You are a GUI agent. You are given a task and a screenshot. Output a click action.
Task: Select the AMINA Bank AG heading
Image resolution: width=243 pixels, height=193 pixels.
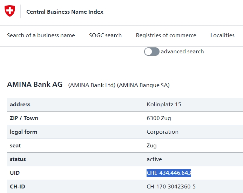(35, 85)
